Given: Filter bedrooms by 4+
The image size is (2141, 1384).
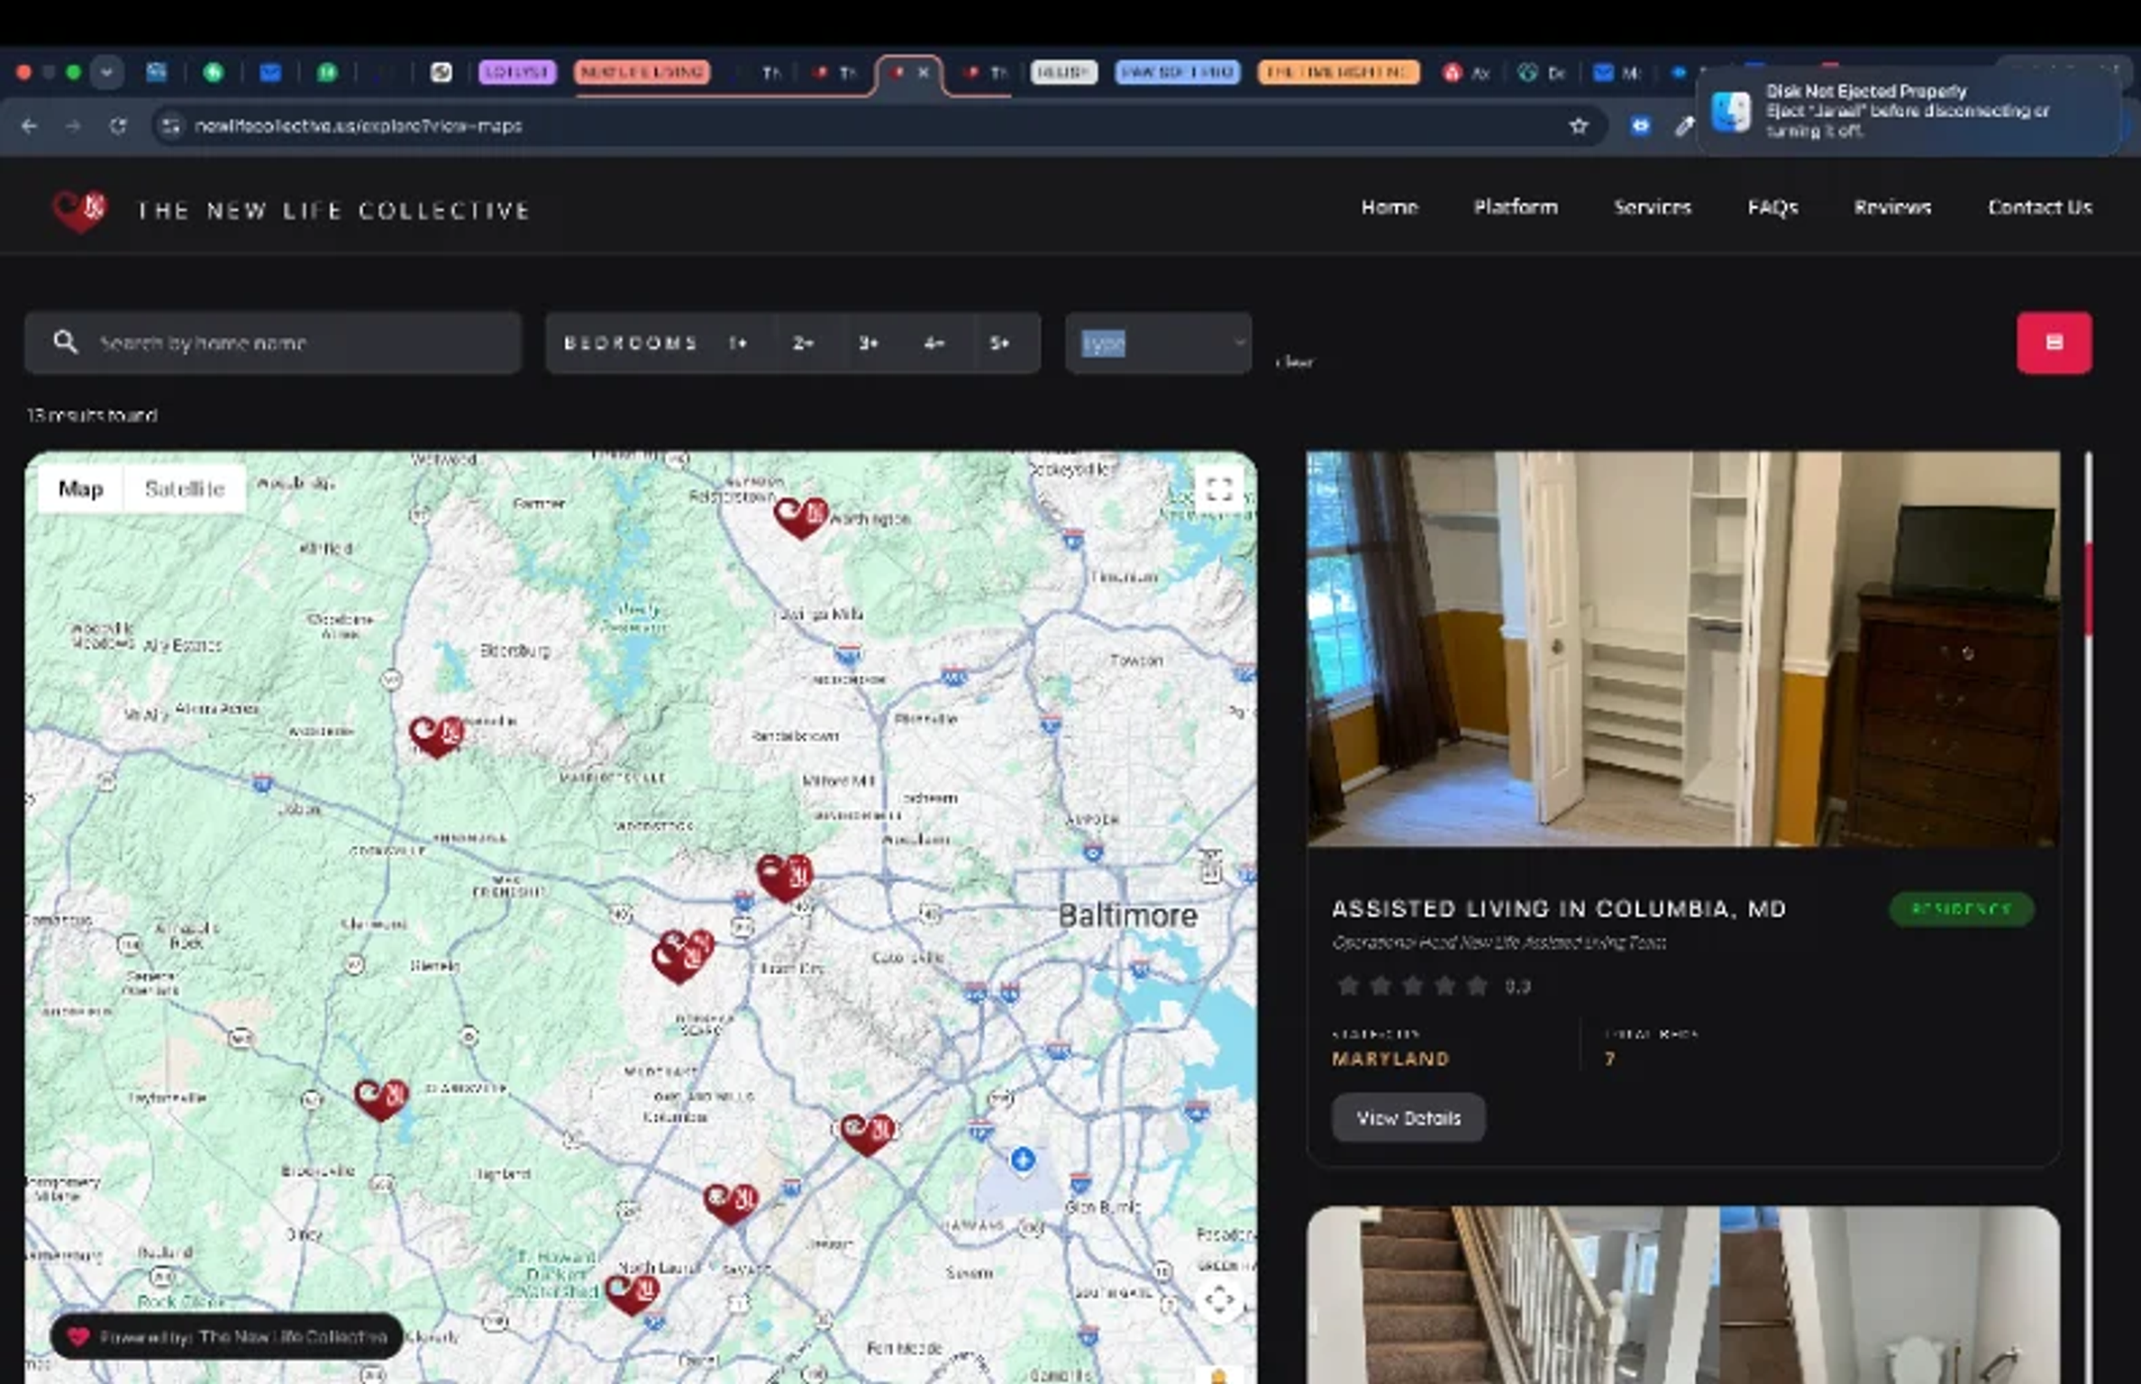Looking at the screenshot, I should tap(934, 343).
